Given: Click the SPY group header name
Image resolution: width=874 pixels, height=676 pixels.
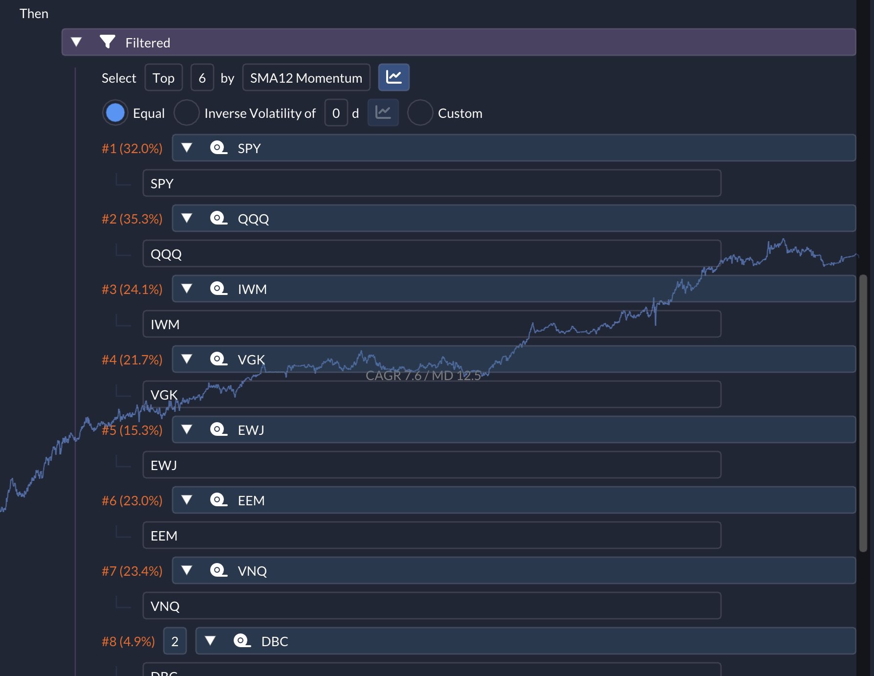Looking at the screenshot, I should pos(249,148).
